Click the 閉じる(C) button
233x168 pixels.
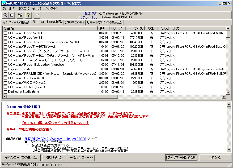[215, 157]
